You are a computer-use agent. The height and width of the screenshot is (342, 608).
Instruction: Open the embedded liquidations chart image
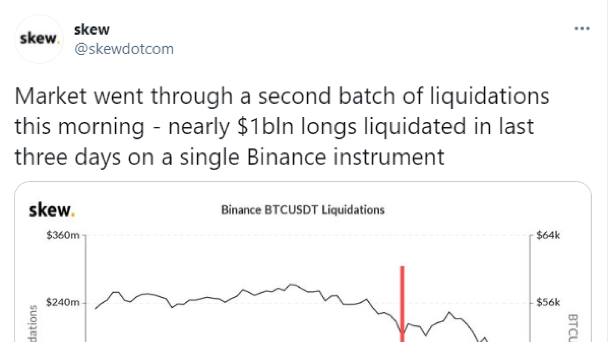point(303,262)
